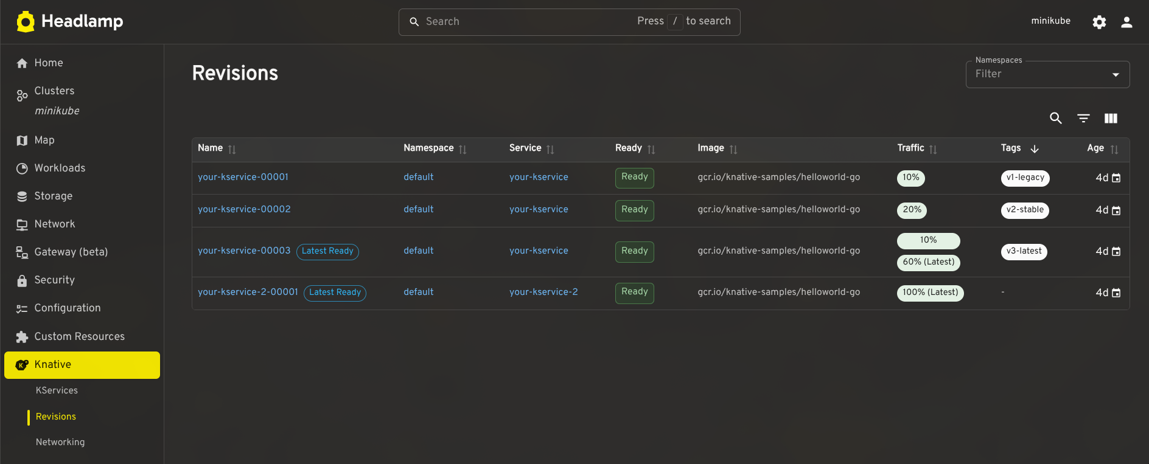This screenshot has height=464, width=1149.
Task: Click 60% (Latest) traffic chip
Action: (x=929, y=262)
